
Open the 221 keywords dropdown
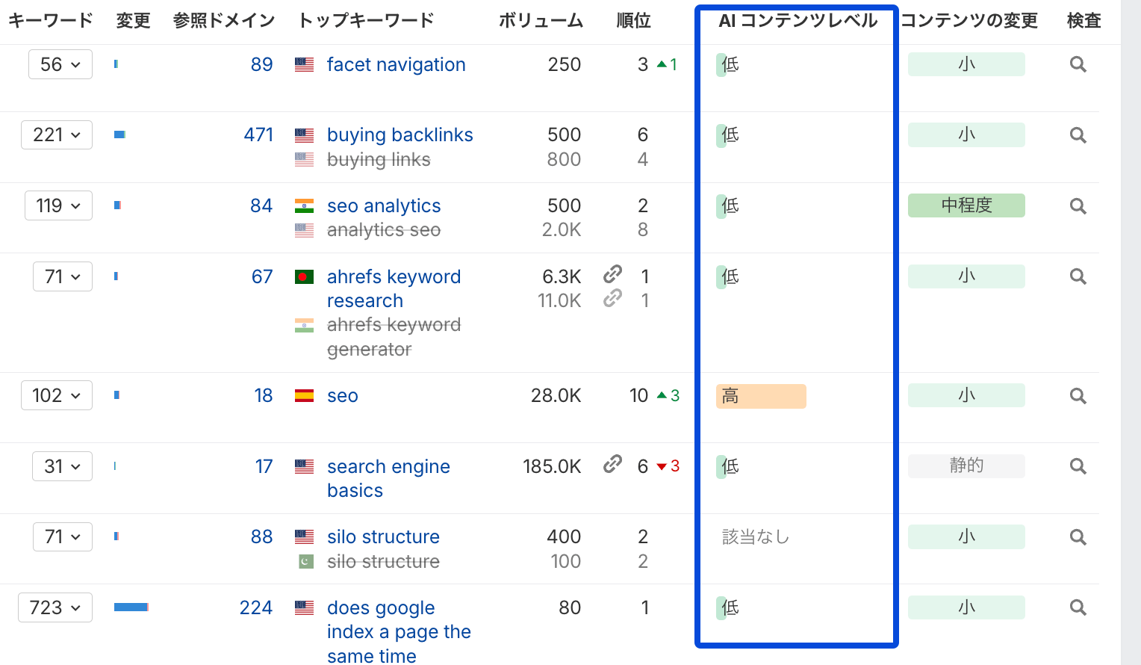tap(57, 135)
